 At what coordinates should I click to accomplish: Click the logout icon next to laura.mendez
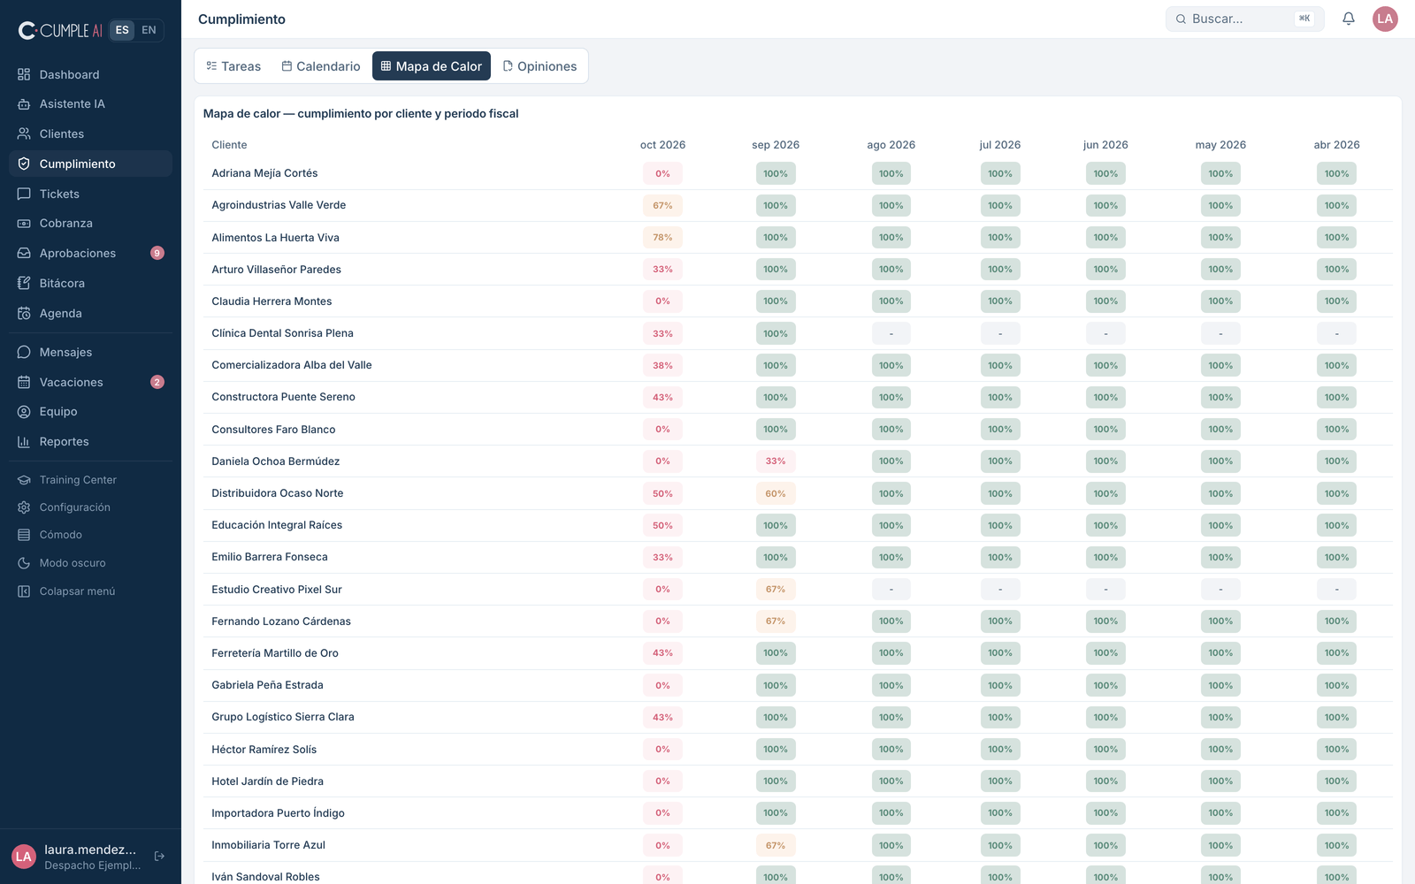tap(160, 856)
